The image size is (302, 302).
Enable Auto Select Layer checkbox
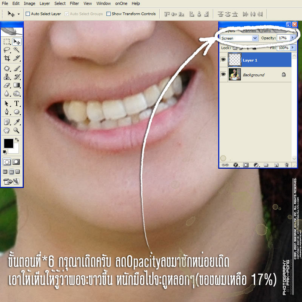pos(28,14)
